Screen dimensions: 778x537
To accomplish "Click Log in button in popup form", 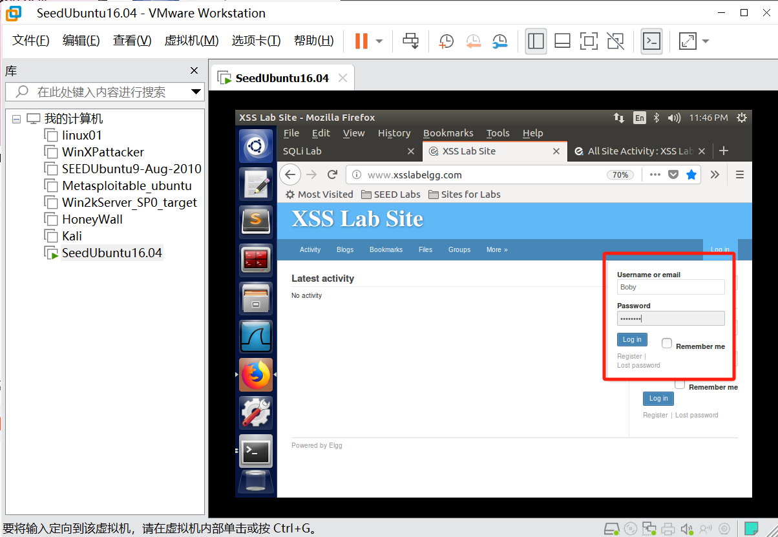I will pyautogui.click(x=632, y=339).
